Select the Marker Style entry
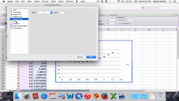179x101 pixels. [19, 19]
